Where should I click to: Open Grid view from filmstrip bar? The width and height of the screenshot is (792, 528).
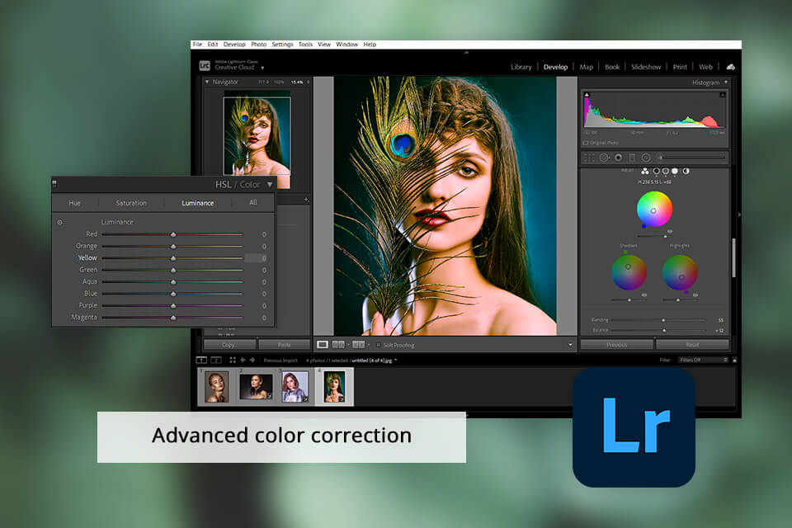pos(233,361)
